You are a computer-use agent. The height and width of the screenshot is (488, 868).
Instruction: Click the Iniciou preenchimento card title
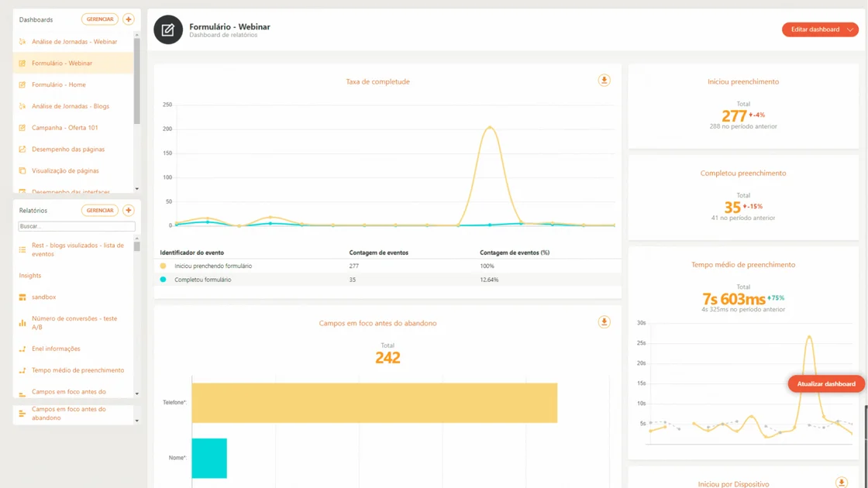pos(743,82)
